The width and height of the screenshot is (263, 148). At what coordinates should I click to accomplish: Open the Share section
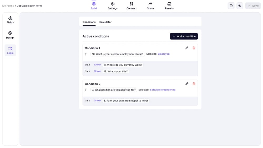click(150, 6)
